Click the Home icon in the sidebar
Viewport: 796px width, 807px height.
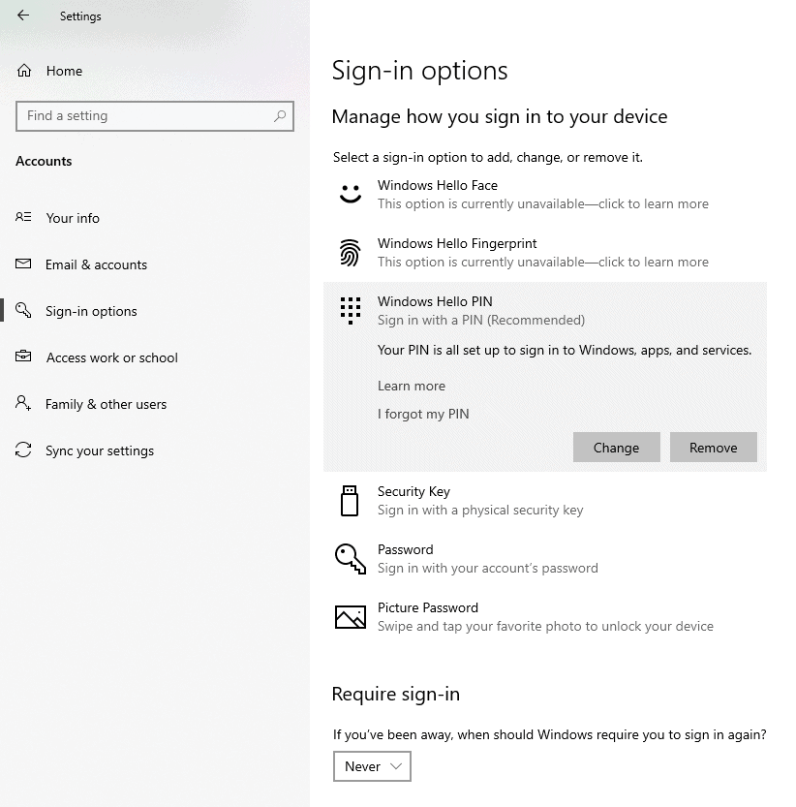(x=21, y=70)
